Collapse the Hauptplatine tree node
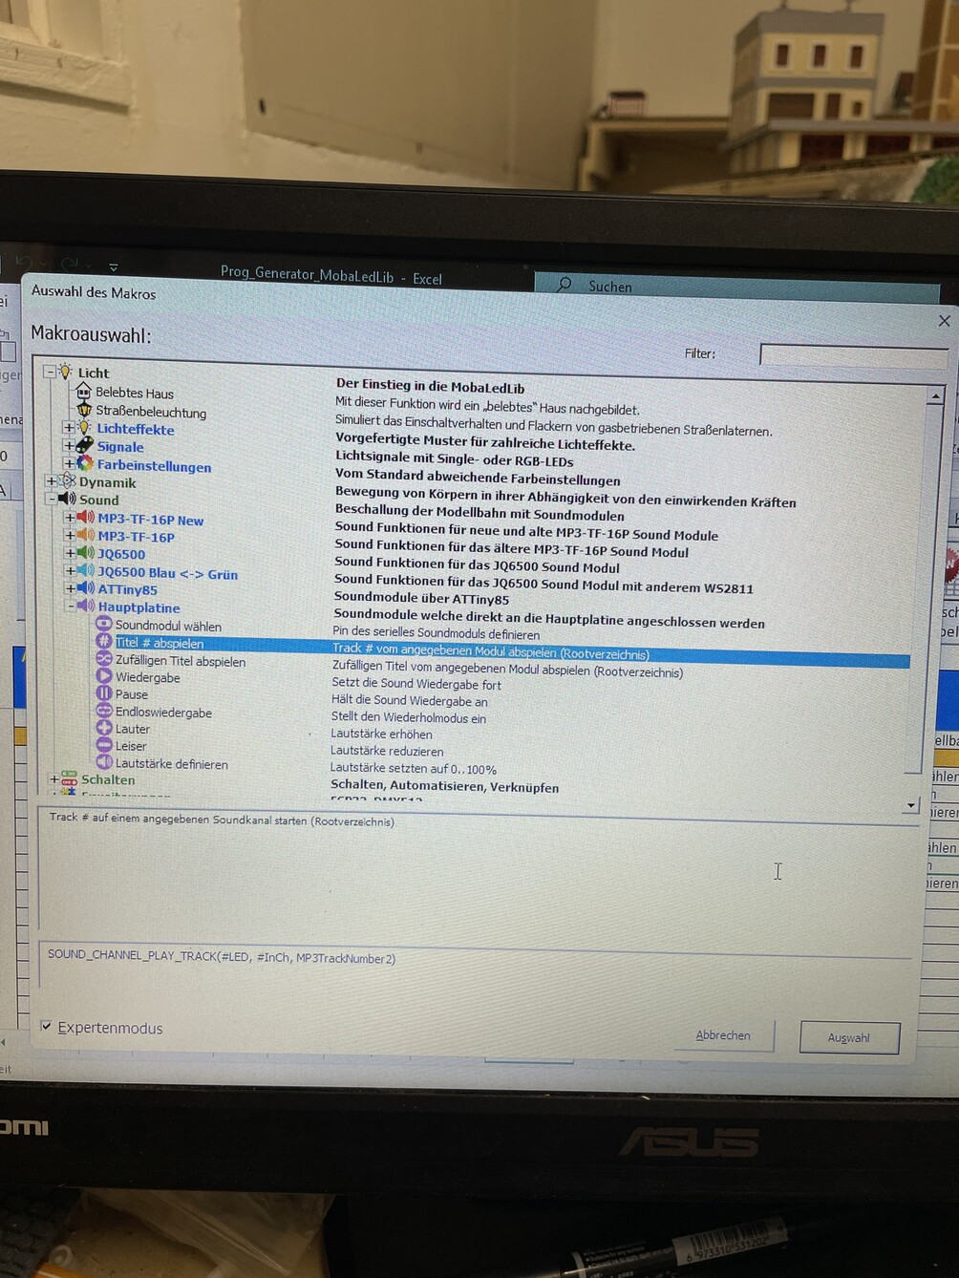This screenshot has height=1278, width=959. [x=70, y=606]
